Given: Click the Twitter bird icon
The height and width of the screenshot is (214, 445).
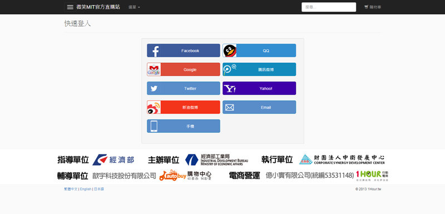Looking at the screenshot, I should (154, 88).
